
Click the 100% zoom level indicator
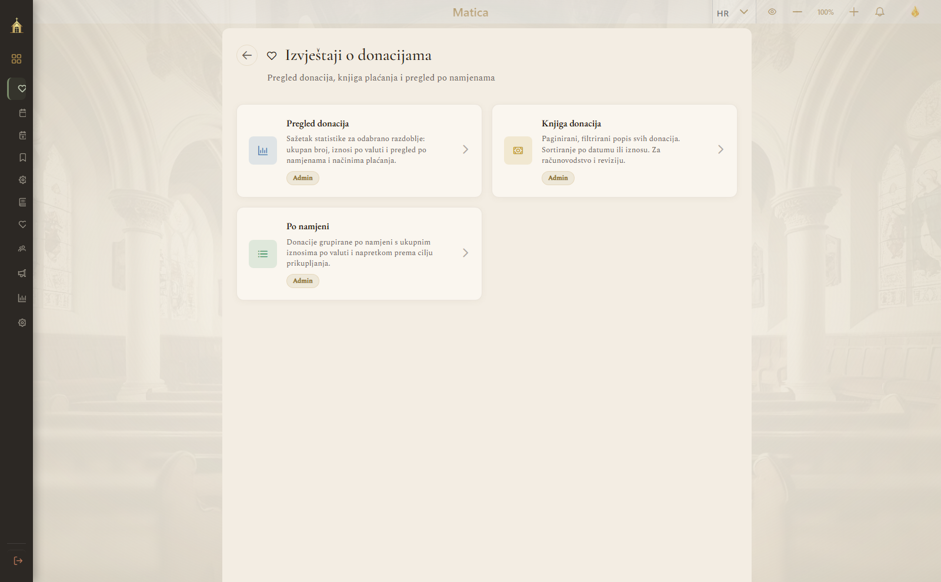coord(826,12)
